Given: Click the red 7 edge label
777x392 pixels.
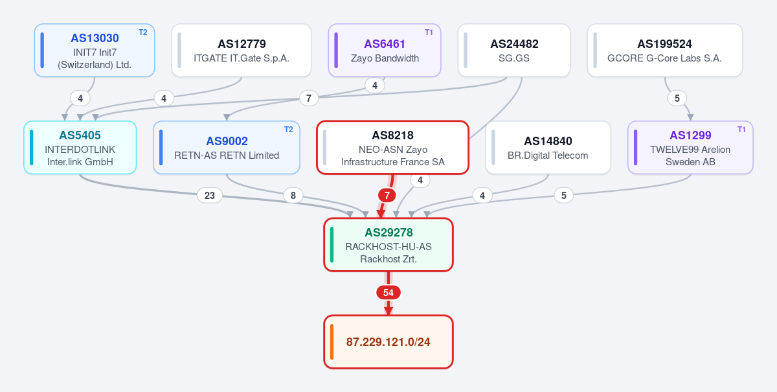Looking at the screenshot, I should coord(387,195).
